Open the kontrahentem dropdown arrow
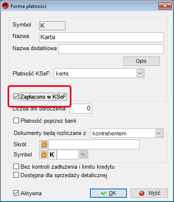Screen dimensions: 174x202 159,133
